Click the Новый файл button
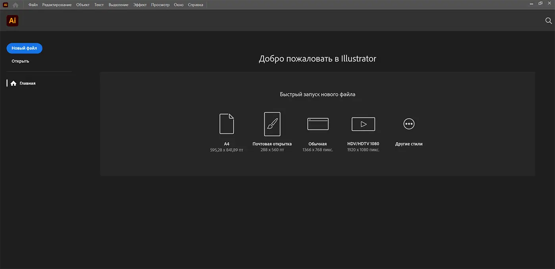This screenshot has height=269, width=555. coord(24,48)
